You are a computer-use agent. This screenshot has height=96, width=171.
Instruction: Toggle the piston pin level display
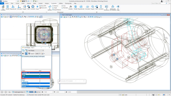click(36, 83)
